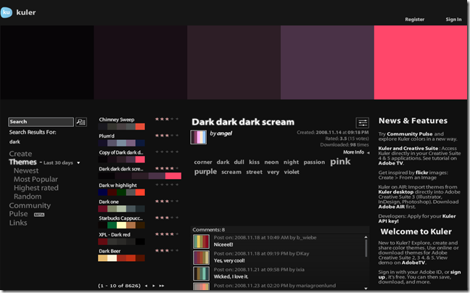This screenshot has height=293, width=470.
Task: Click the Dark w highlight star rating
Action: [167, 185]
